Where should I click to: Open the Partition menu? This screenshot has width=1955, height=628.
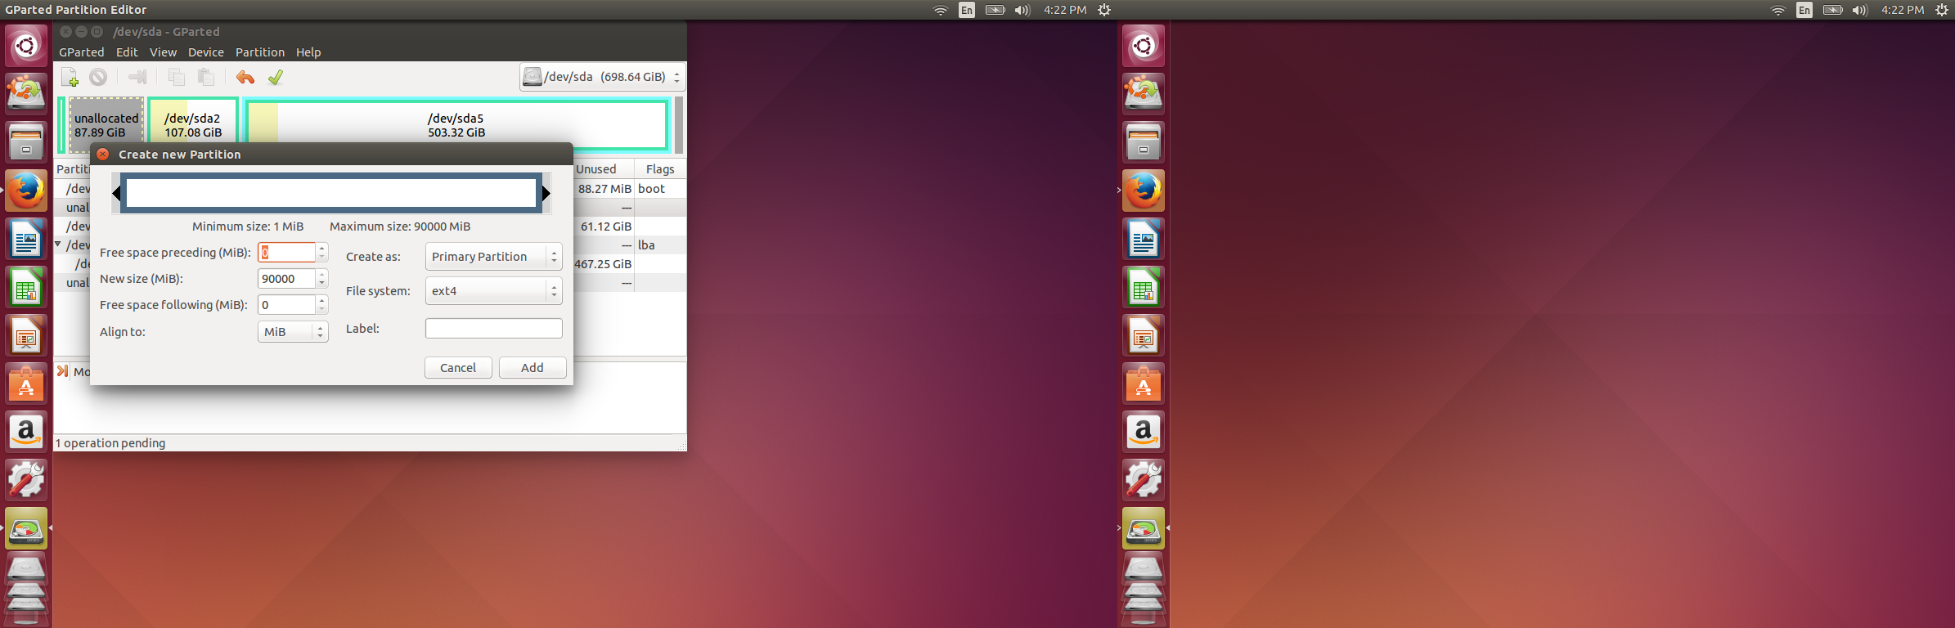click(x=259, y=52)
